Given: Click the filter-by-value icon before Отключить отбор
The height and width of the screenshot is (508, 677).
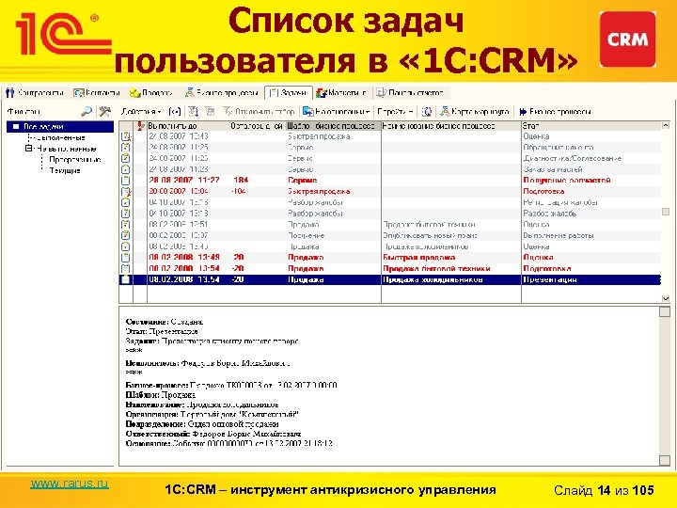Looking at the screenshot, I should point(193,111).
